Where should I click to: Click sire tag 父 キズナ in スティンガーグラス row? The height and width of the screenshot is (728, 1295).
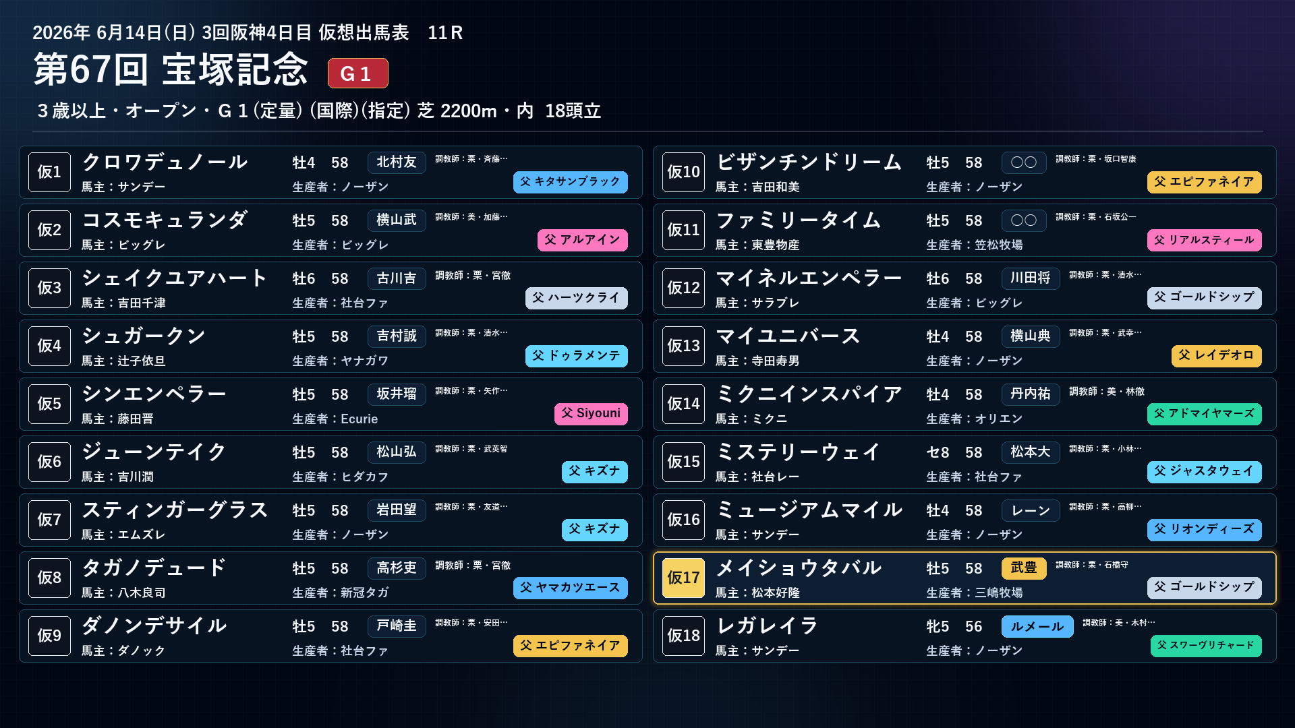594,530
